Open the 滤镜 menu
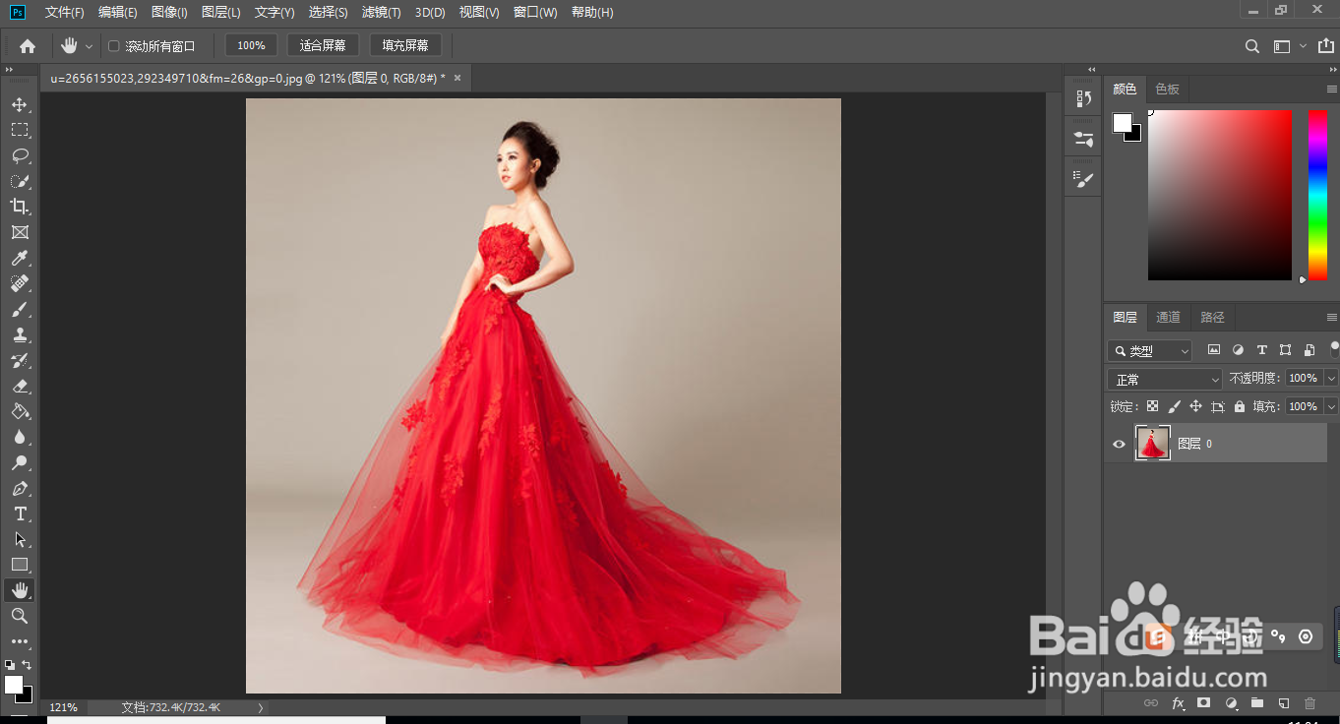 click(381, 12)
